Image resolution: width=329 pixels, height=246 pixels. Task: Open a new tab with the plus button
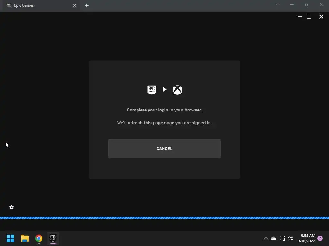(87, 5)
